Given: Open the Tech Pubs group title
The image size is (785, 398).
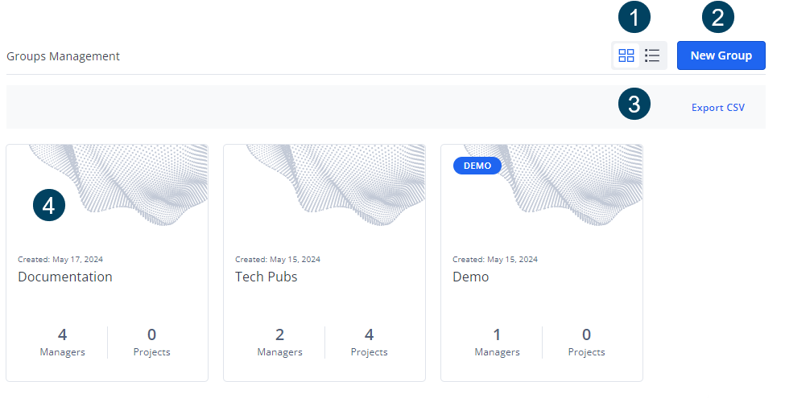Looking at the screenshot, I should point(266,277).
